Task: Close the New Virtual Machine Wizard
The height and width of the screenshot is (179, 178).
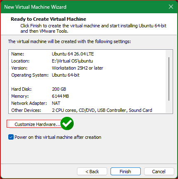Action: coord(171,7)
